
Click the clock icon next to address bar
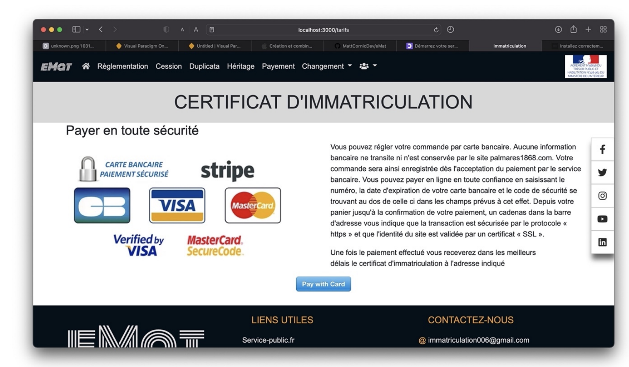(x=450, y=29)
